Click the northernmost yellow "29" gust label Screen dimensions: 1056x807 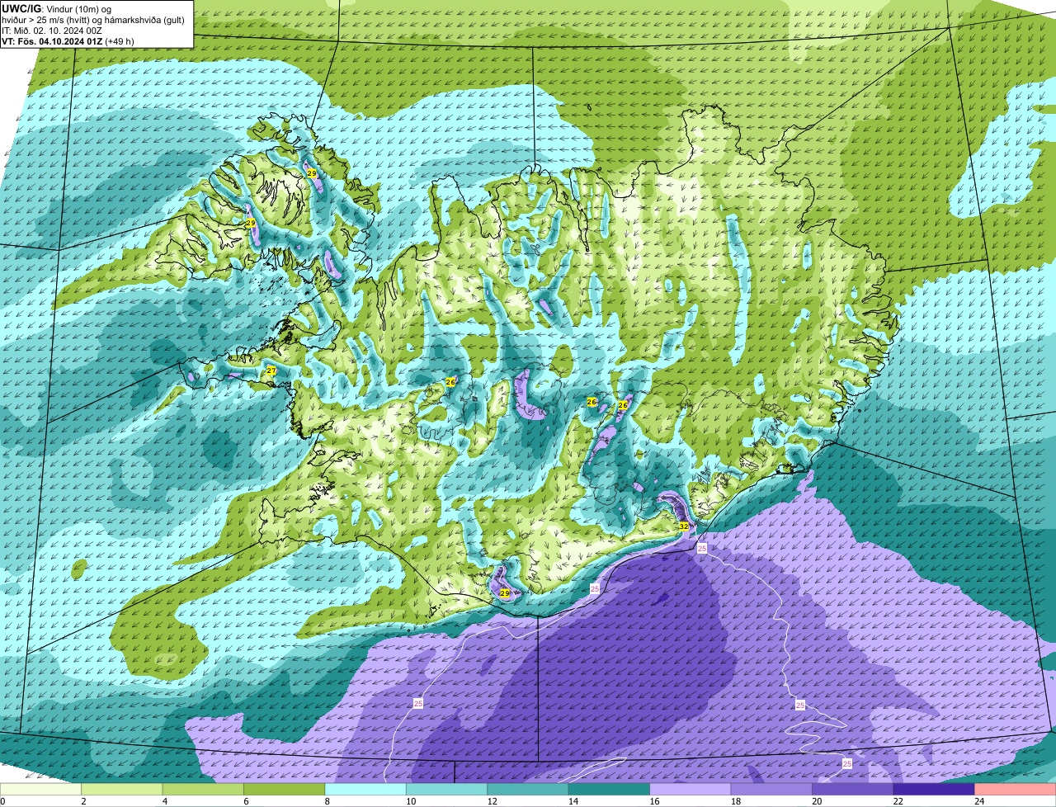(x=312, y=173)
